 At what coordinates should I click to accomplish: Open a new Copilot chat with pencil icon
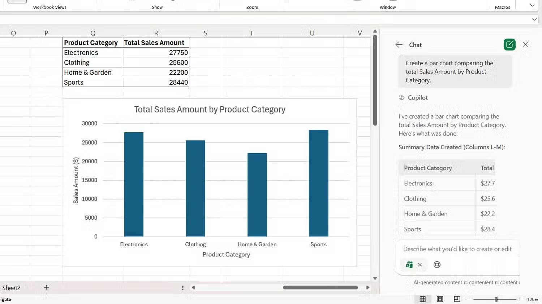pyautogui.click(x=509, y=44)
